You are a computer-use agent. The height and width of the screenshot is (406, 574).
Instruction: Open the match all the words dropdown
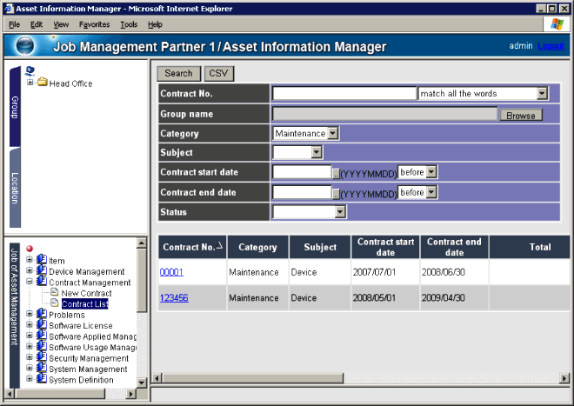click(542, 93)
